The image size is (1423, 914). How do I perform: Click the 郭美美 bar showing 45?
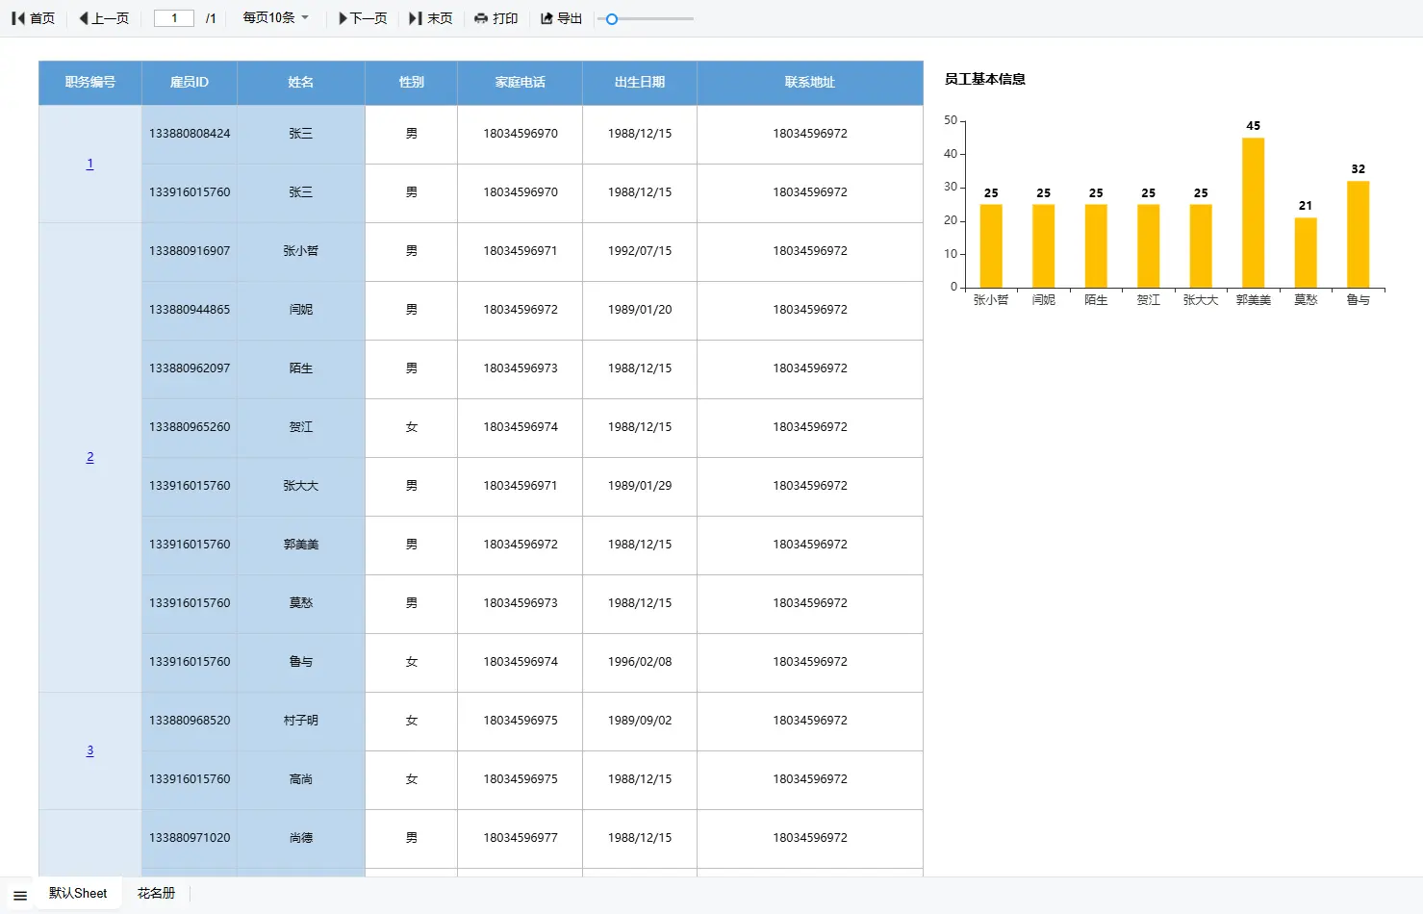click(1253, 213)
